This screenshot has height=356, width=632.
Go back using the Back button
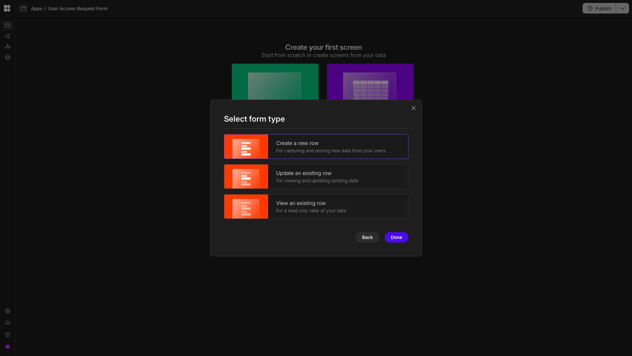pyautogui.click(x=367, y=237)
